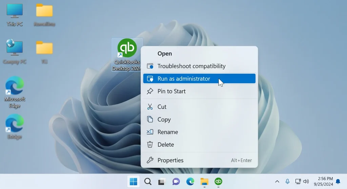Select the Microsoft Edge desktop shortcut

pyautogui.click(x=15, y=92)
